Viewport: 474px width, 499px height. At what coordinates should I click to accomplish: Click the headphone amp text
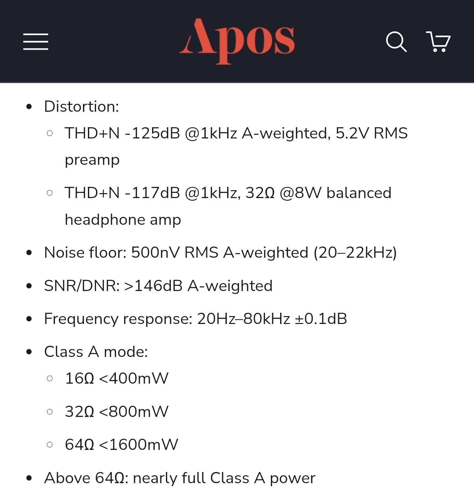(123, 220)
